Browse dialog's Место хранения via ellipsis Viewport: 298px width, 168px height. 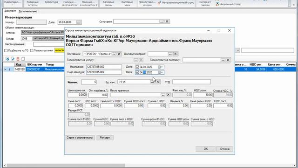point(163,95)
